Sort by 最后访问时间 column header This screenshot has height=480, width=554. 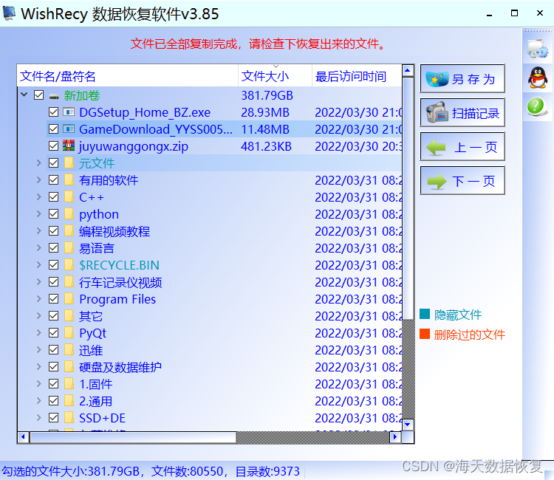coord(357,76)
